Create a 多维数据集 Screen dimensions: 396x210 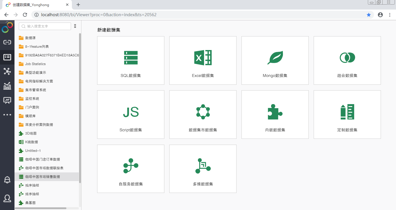tap(203, 169)
